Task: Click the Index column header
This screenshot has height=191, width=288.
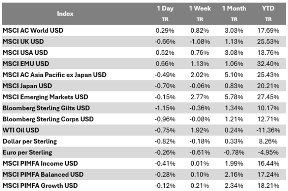Action: tap(65, 14)
